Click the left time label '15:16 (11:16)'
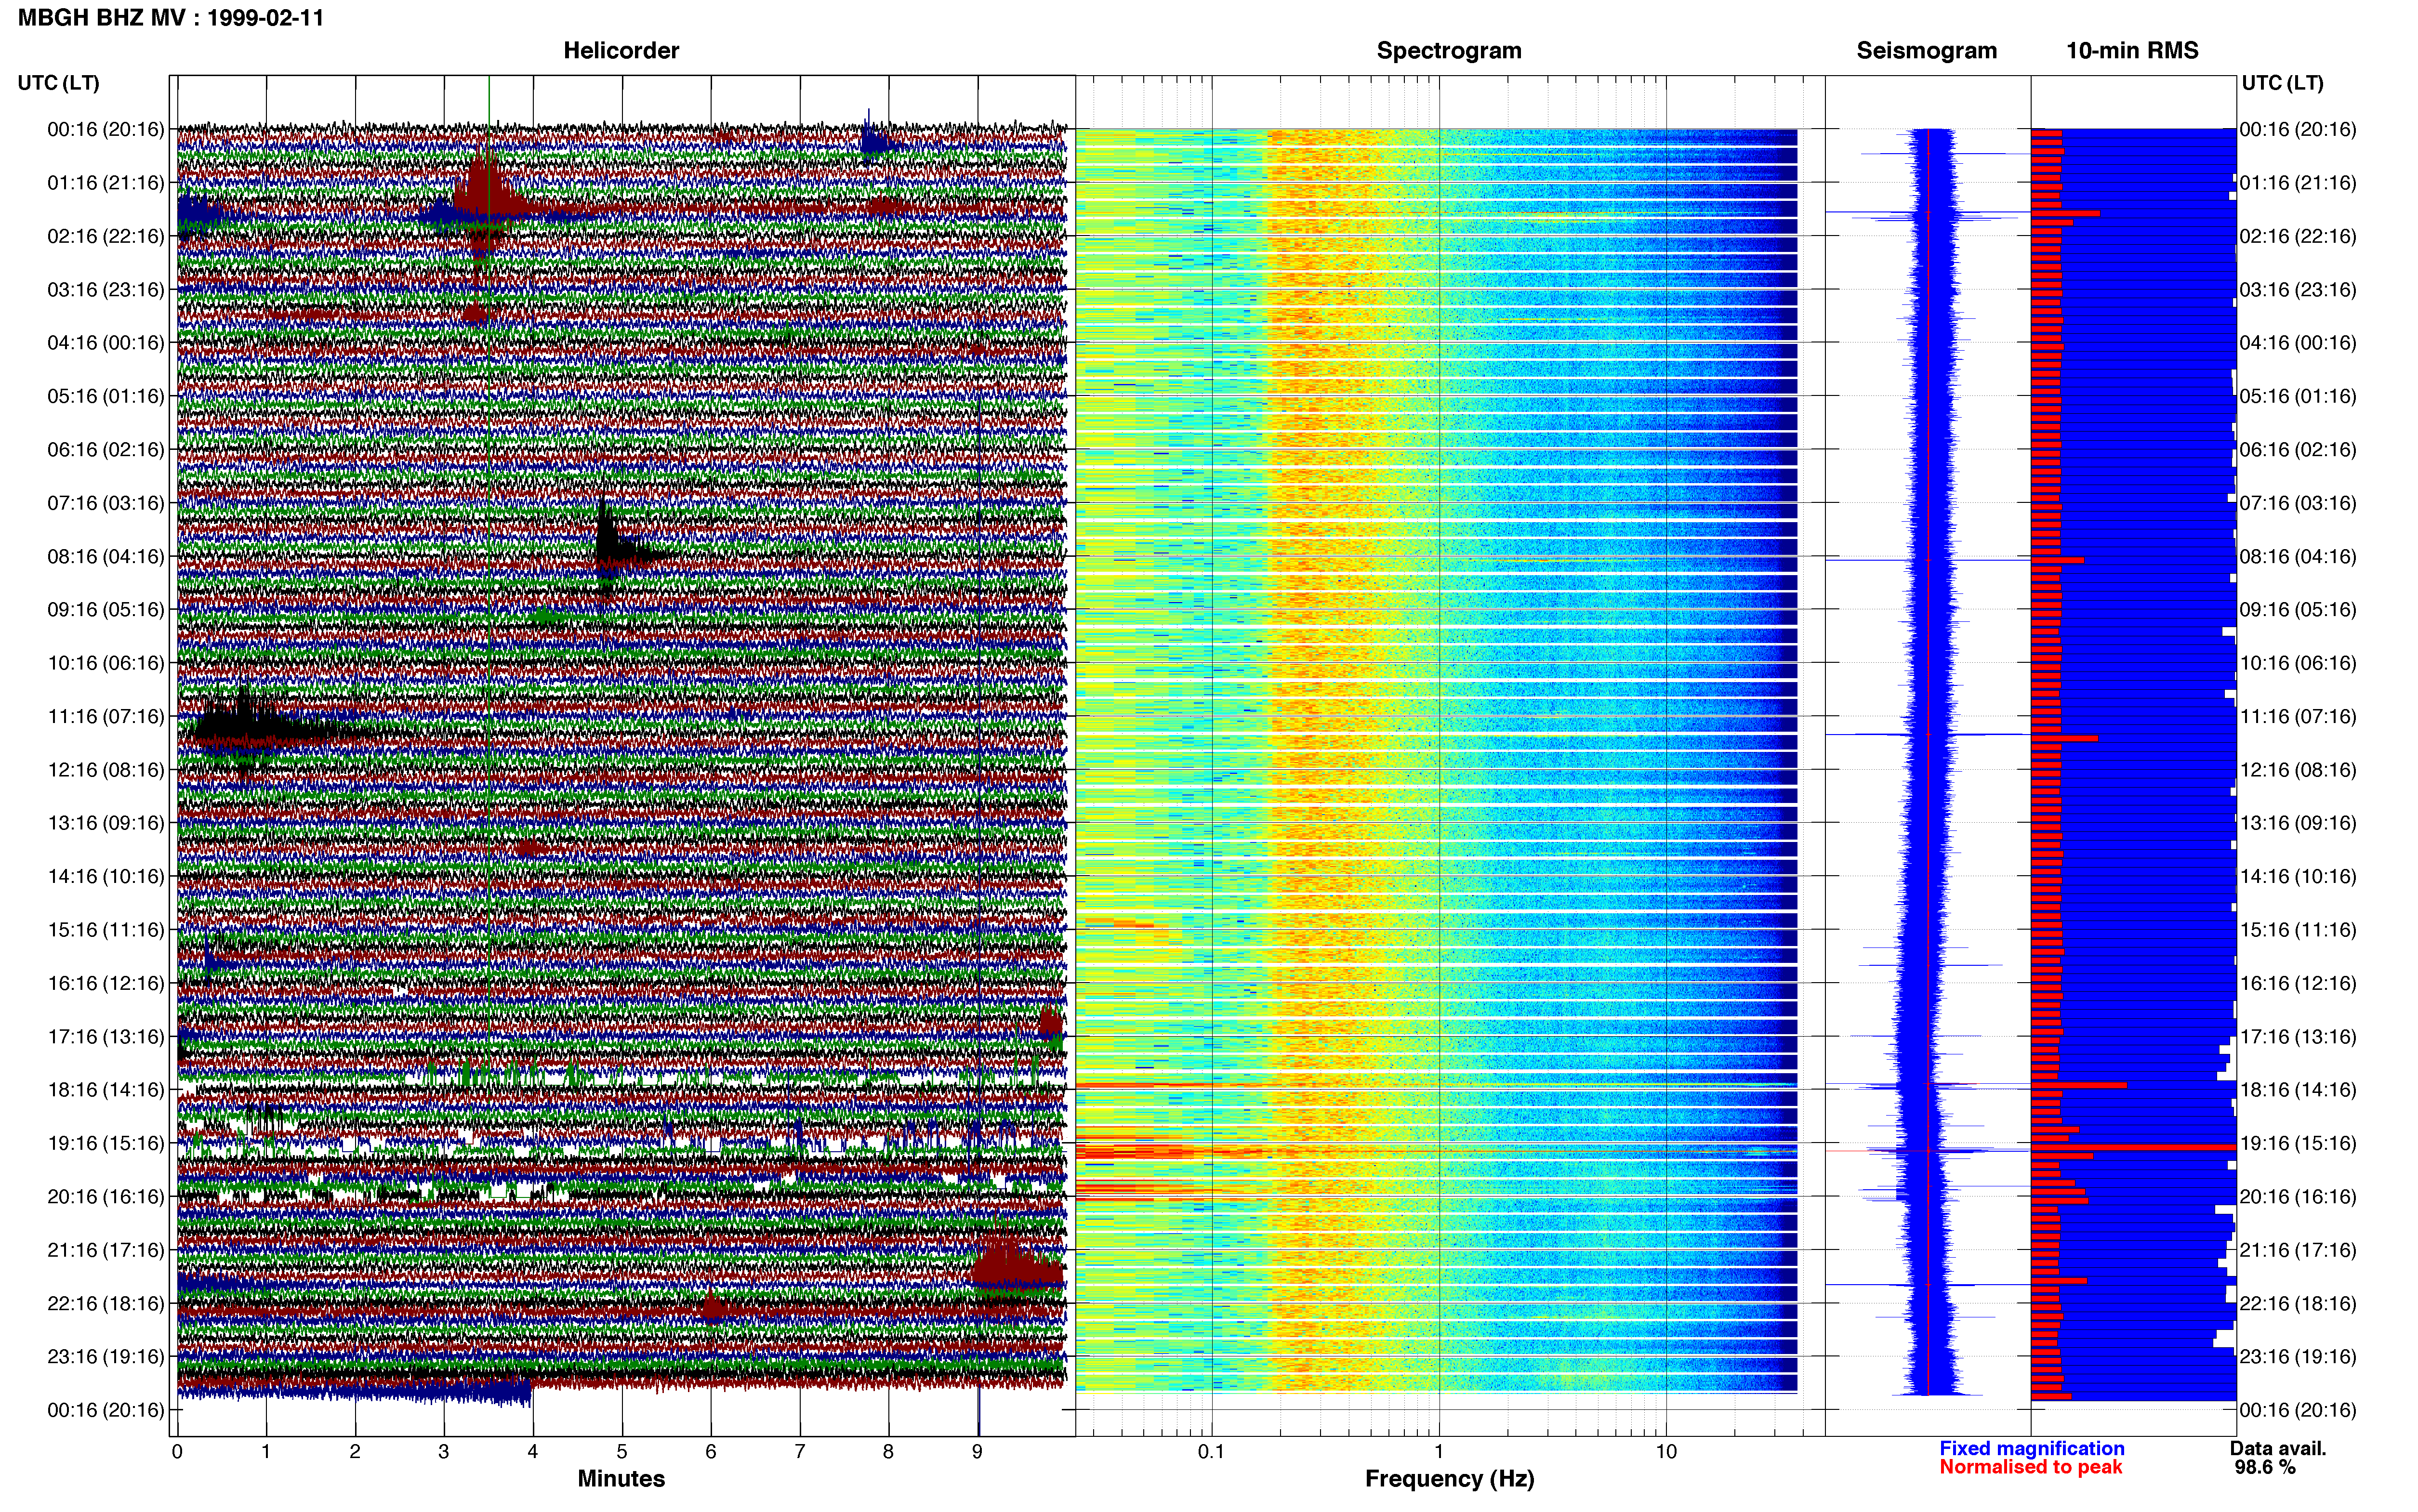Viewport: 2418px width, 1512px height. (x=106, y=930)
